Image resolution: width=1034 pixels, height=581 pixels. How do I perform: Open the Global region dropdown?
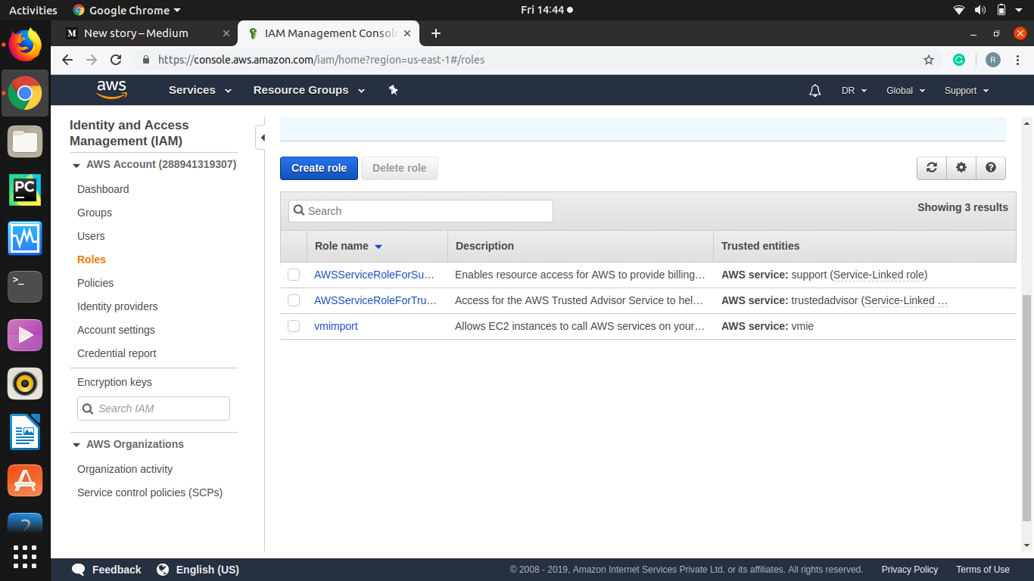tap(905, 90)
